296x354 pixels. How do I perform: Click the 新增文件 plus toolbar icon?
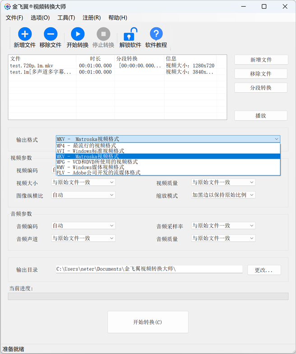25,34
